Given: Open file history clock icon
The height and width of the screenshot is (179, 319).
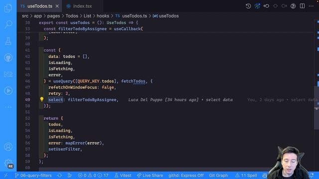Looking at the screenshot, I should pyautogui.click(x=248, y=6).
